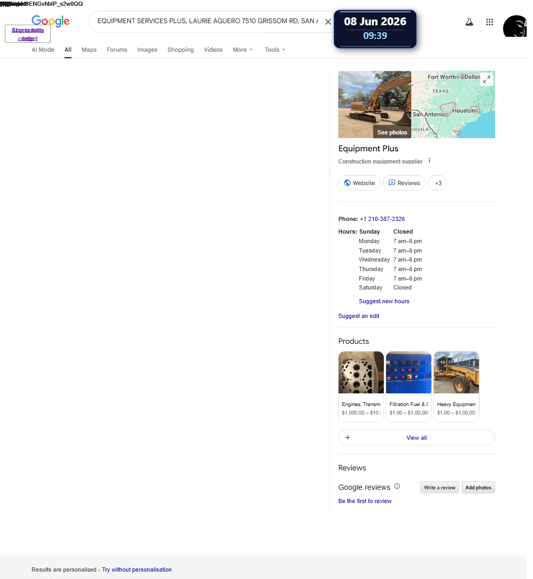Click the Sunday Closed hours row
The width and height of the screenshot is (533, 579).
386,231
